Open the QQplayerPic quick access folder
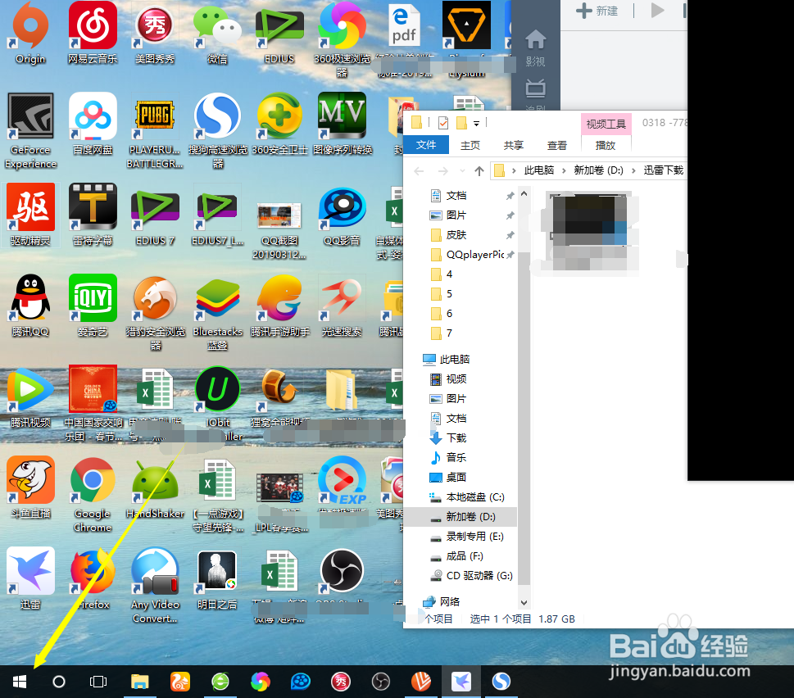 pyautogui.click(x=467, y=255)
